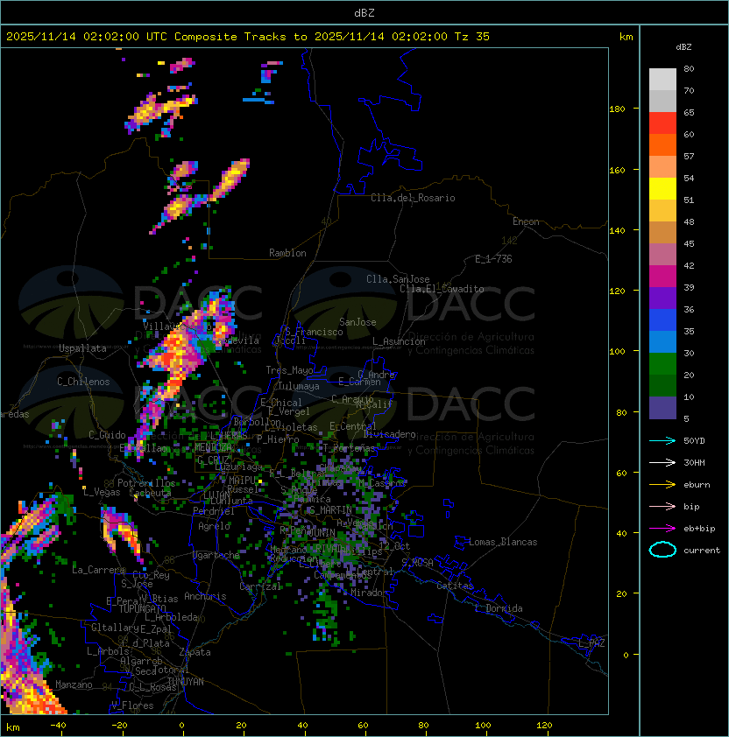The width and height of the screenshot is (729, 737).
Task: Click the white 30HM arrow icon
Action: click(x=662, y=462)
